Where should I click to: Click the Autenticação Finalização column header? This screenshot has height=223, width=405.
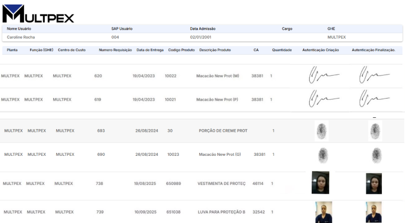point(373,50)
